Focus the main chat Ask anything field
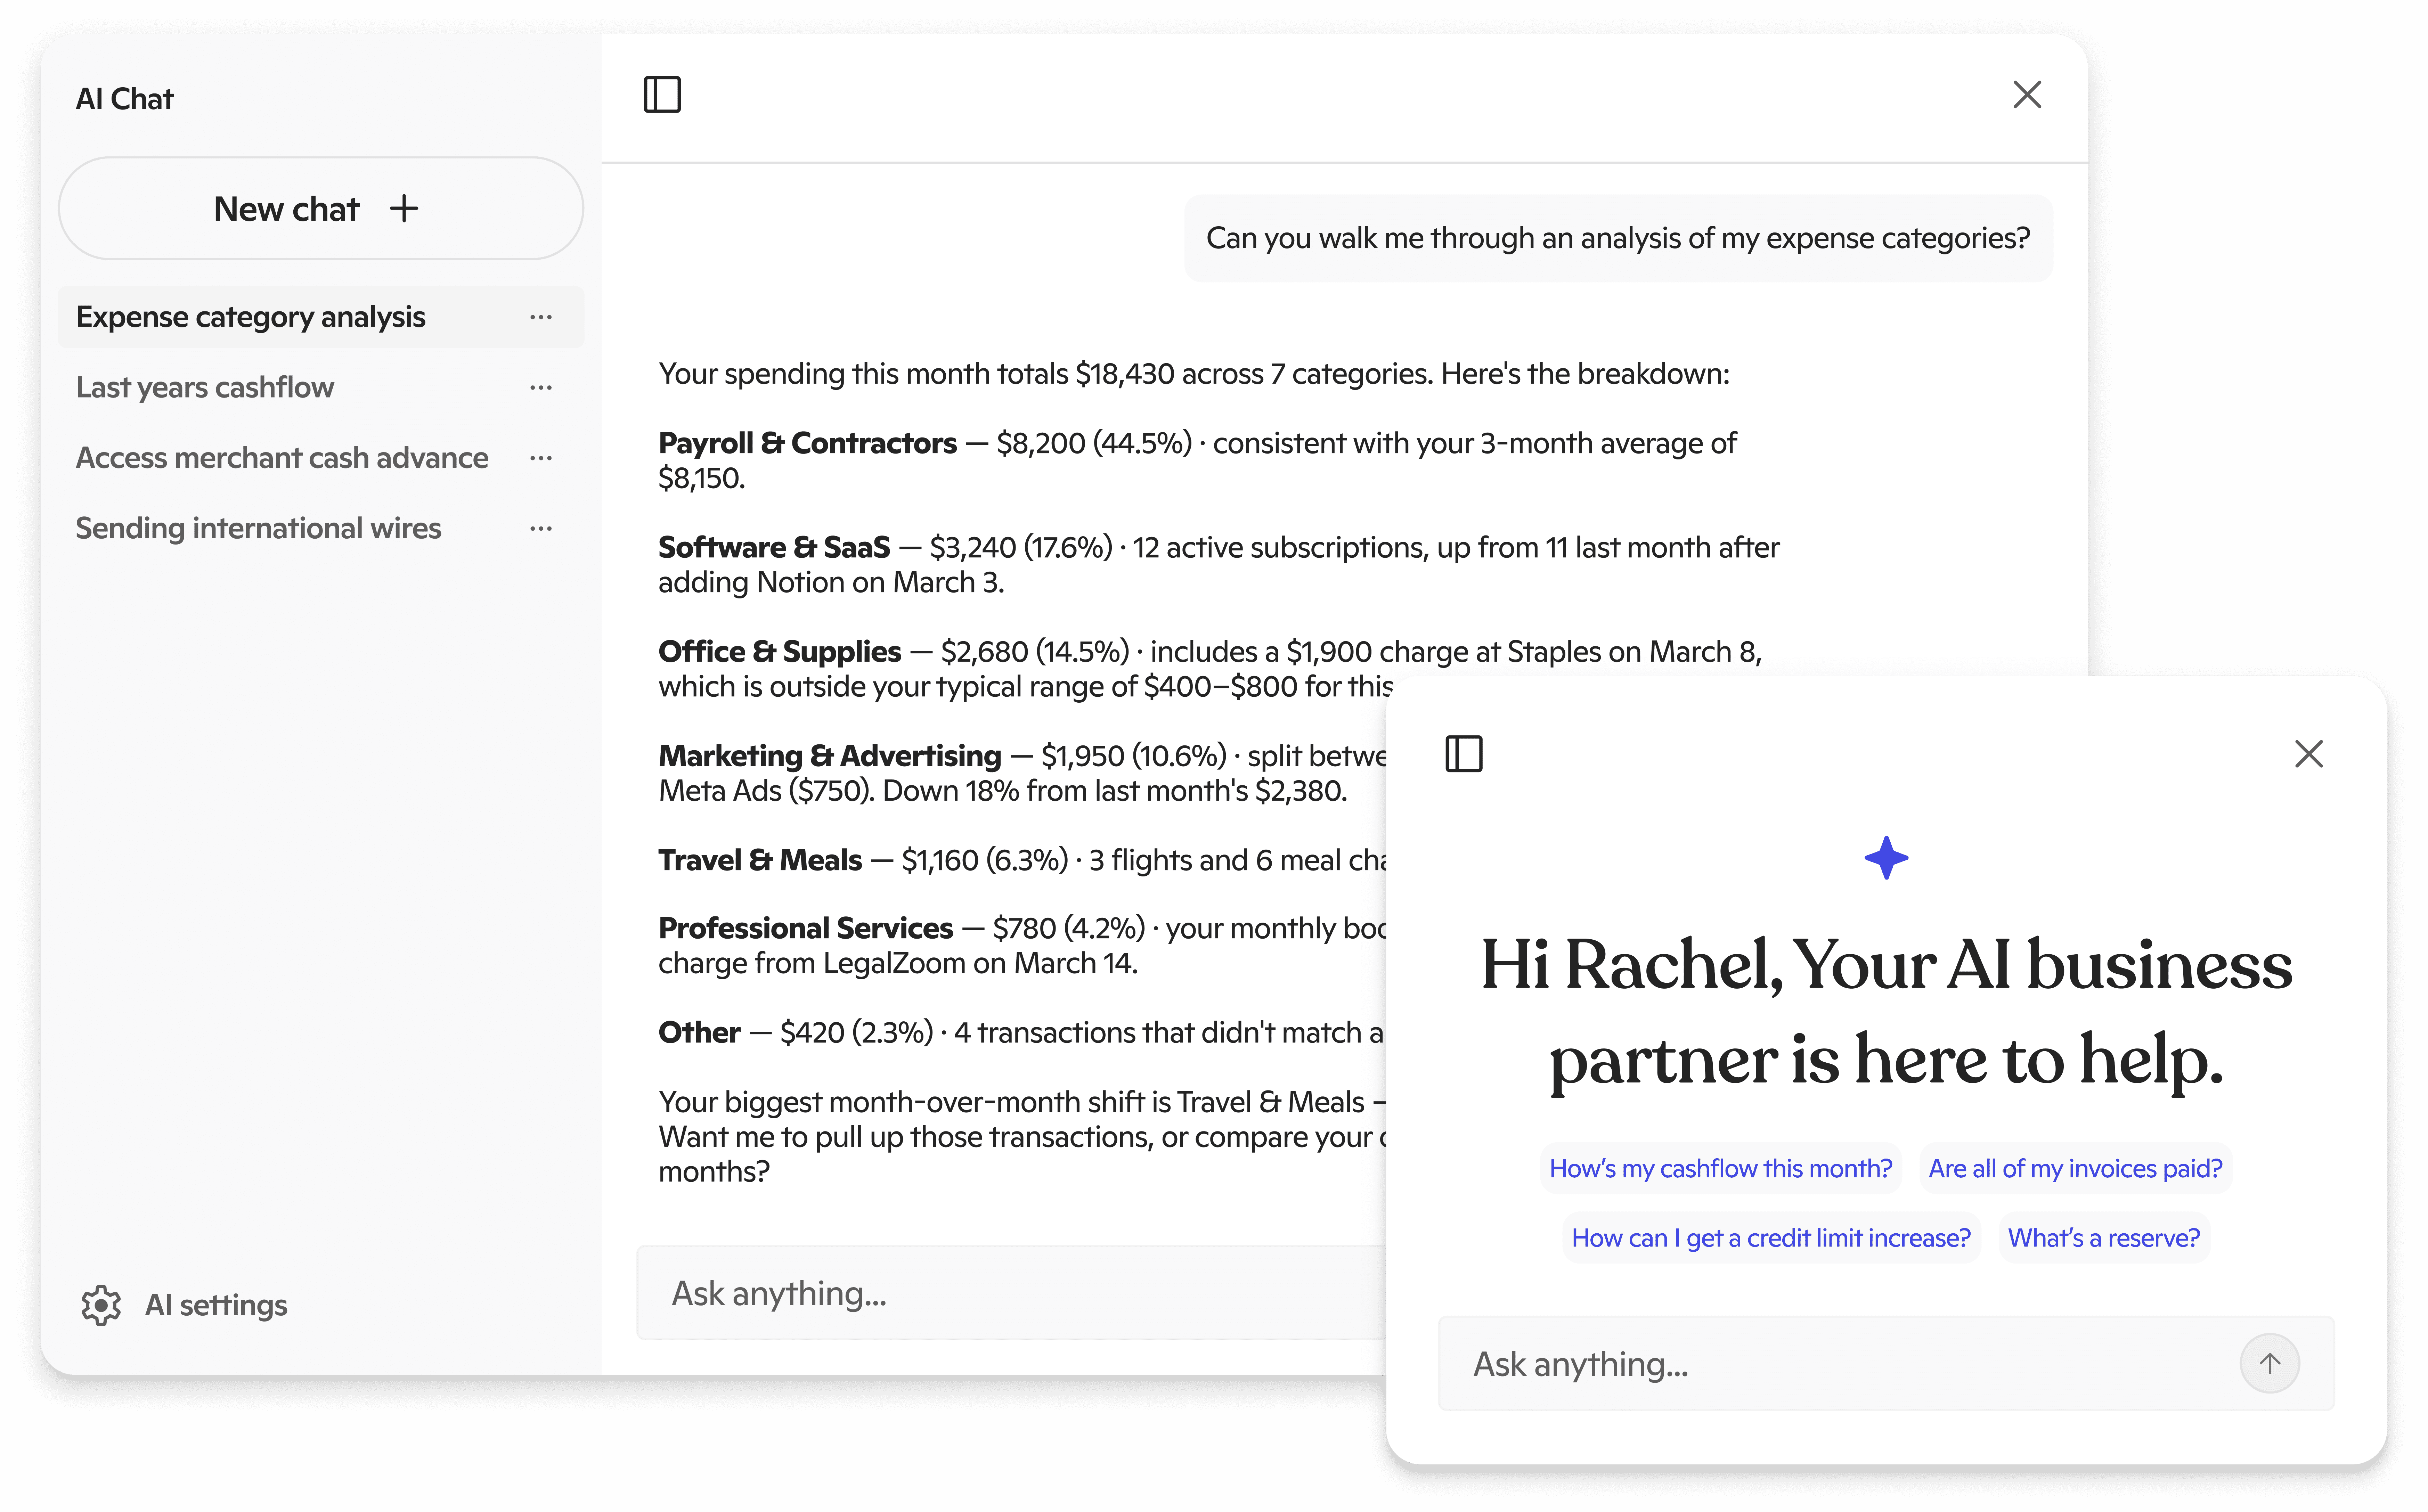Viewport: 2428px width, 1512px height. click(1000, 1293)
